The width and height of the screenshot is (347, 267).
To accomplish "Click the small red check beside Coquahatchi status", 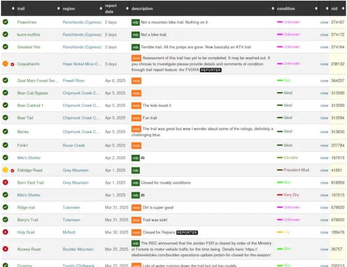I will 12,64.
